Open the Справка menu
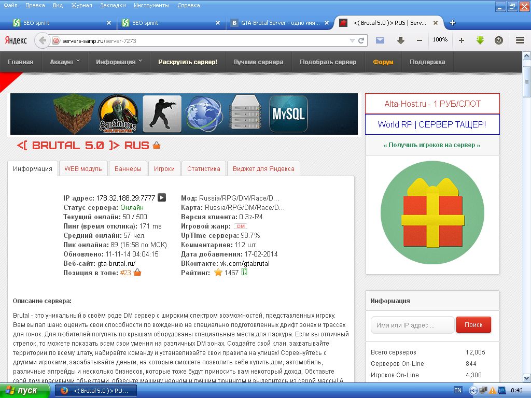531x398 pixels. pyautogui.click(x=189, y=5)
